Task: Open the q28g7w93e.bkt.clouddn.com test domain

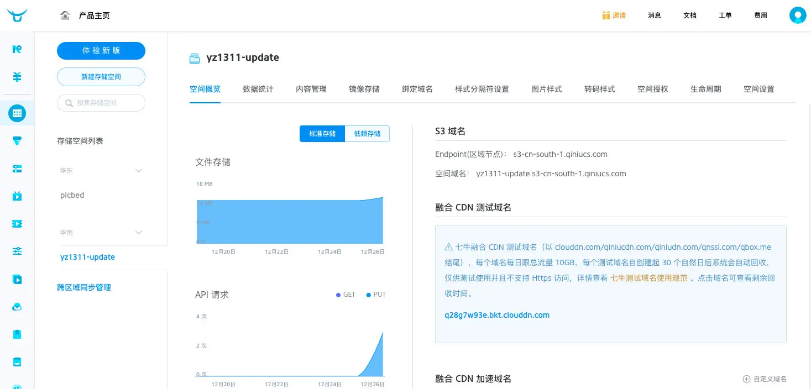Action: pos(497,315)
